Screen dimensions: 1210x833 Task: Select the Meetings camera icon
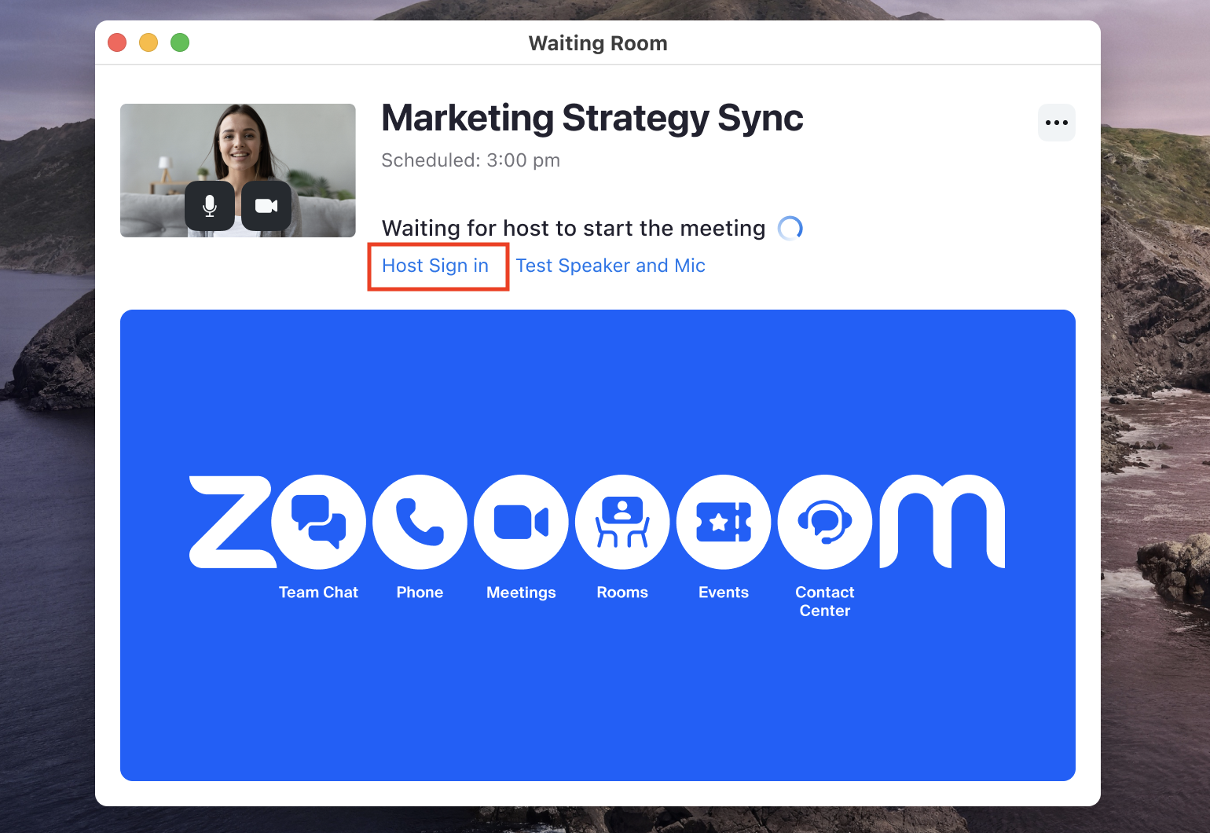(x=521, y=522)
